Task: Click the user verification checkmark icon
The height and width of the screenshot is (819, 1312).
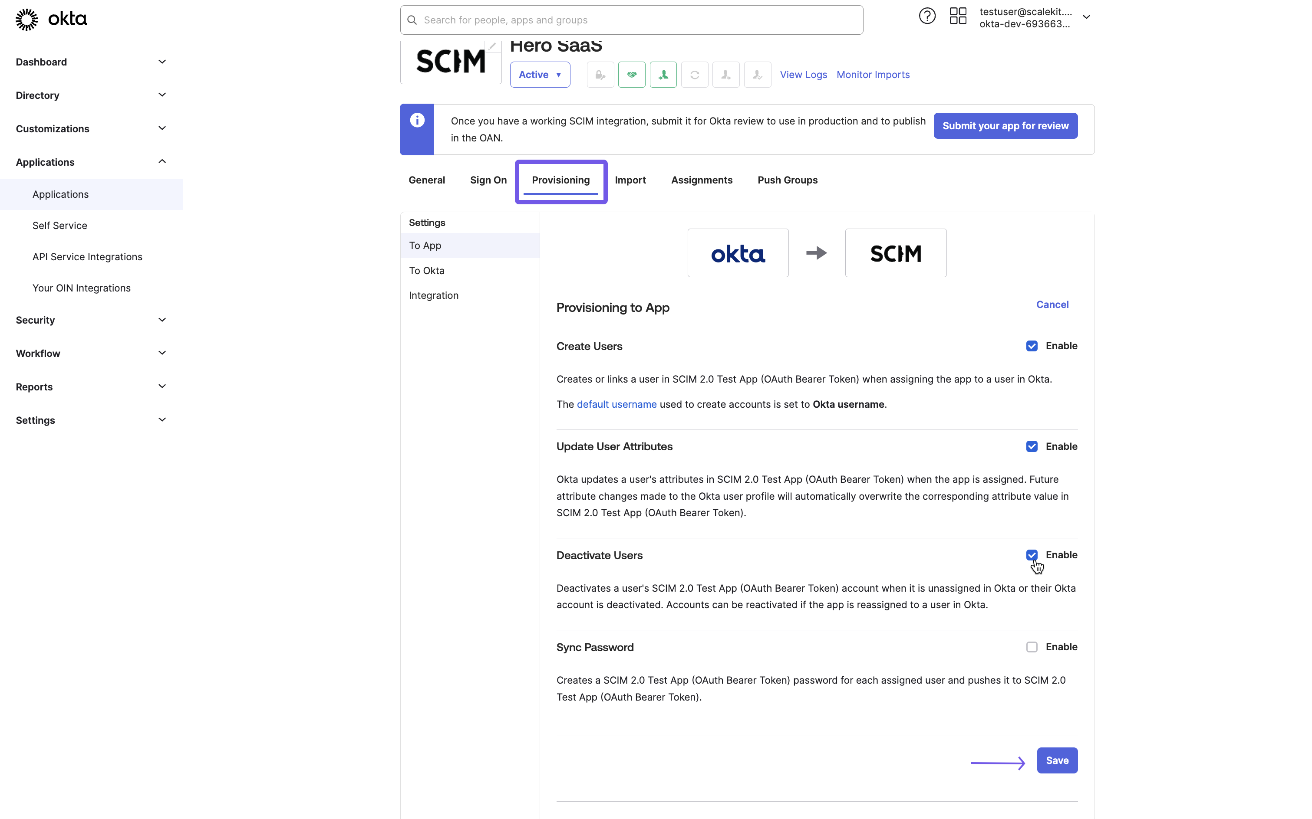Action: coord(758,74)
